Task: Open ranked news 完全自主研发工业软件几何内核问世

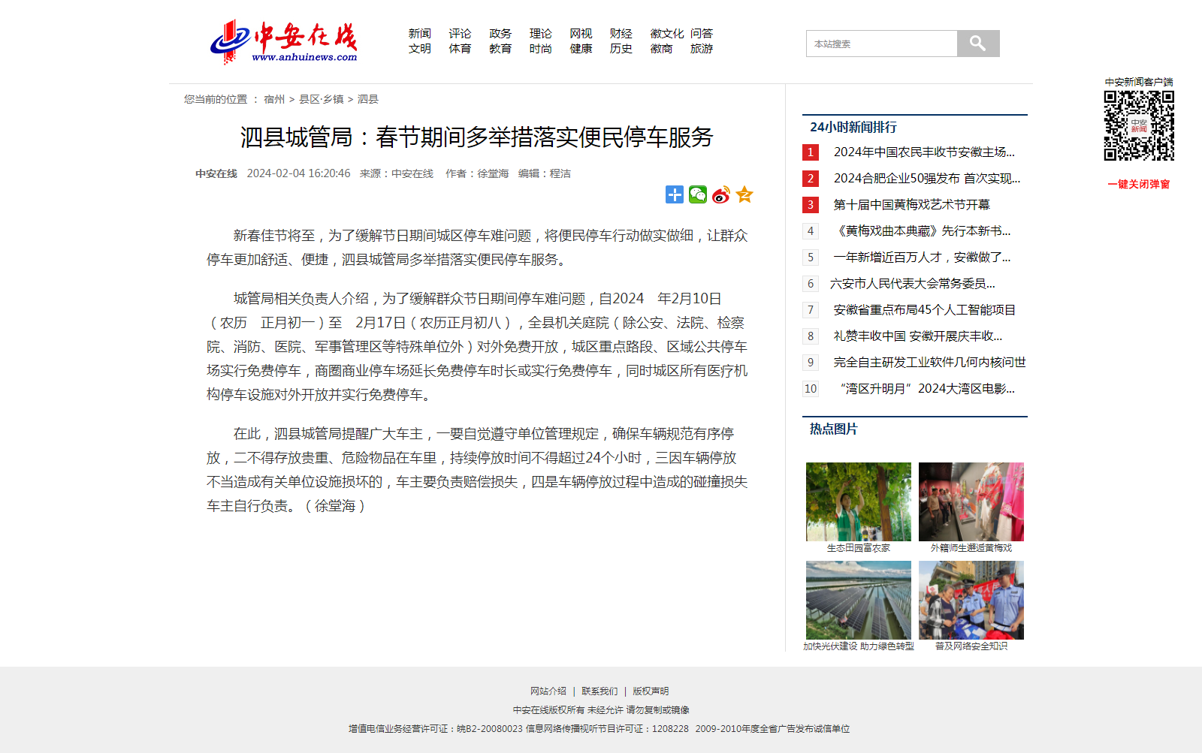Action: [930, 363]
